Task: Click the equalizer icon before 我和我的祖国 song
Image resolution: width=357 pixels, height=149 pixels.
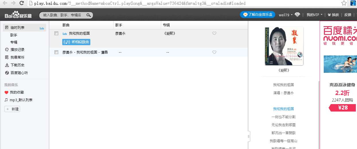Action: tap(65, 34)
